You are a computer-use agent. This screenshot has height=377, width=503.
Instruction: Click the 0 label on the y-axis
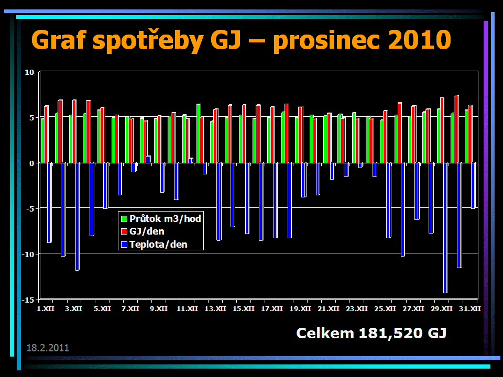point(31,163)
